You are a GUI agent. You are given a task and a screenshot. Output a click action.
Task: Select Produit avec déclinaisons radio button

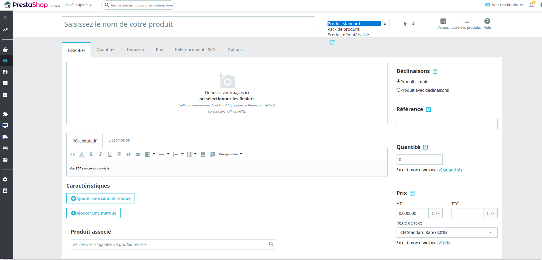pyautogui.click(x=398, y=90)
